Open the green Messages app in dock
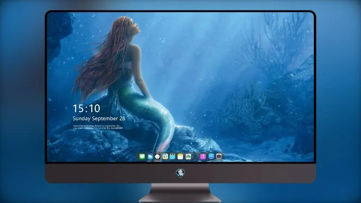Screen dimensions: 361x203 point(142,157)
